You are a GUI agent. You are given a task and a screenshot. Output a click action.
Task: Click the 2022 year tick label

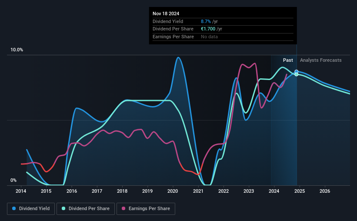224,191
